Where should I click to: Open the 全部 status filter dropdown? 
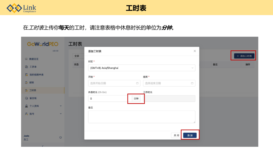[78, 56]
